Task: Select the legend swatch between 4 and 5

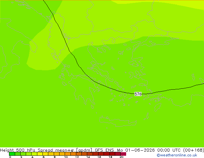Action: point(34,154)
